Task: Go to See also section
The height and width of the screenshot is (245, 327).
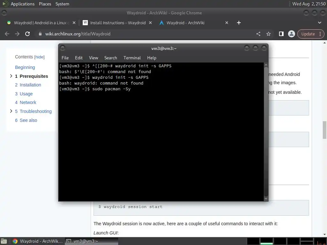Action: point(26,120)
